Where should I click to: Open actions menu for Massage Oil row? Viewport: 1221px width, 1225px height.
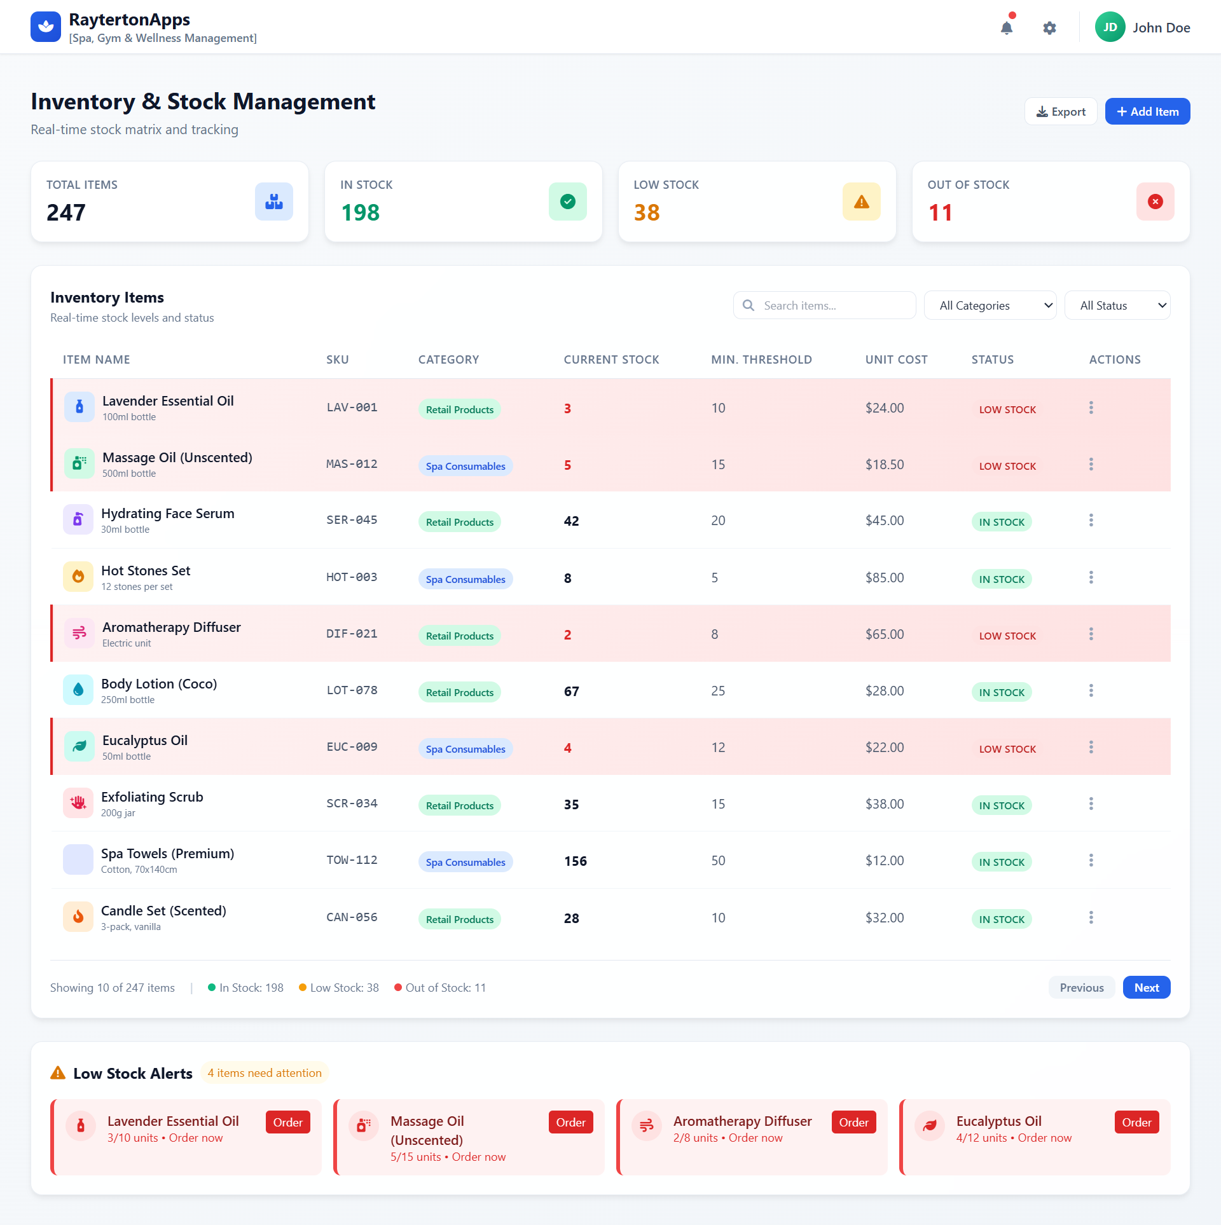pos(1091,463)
